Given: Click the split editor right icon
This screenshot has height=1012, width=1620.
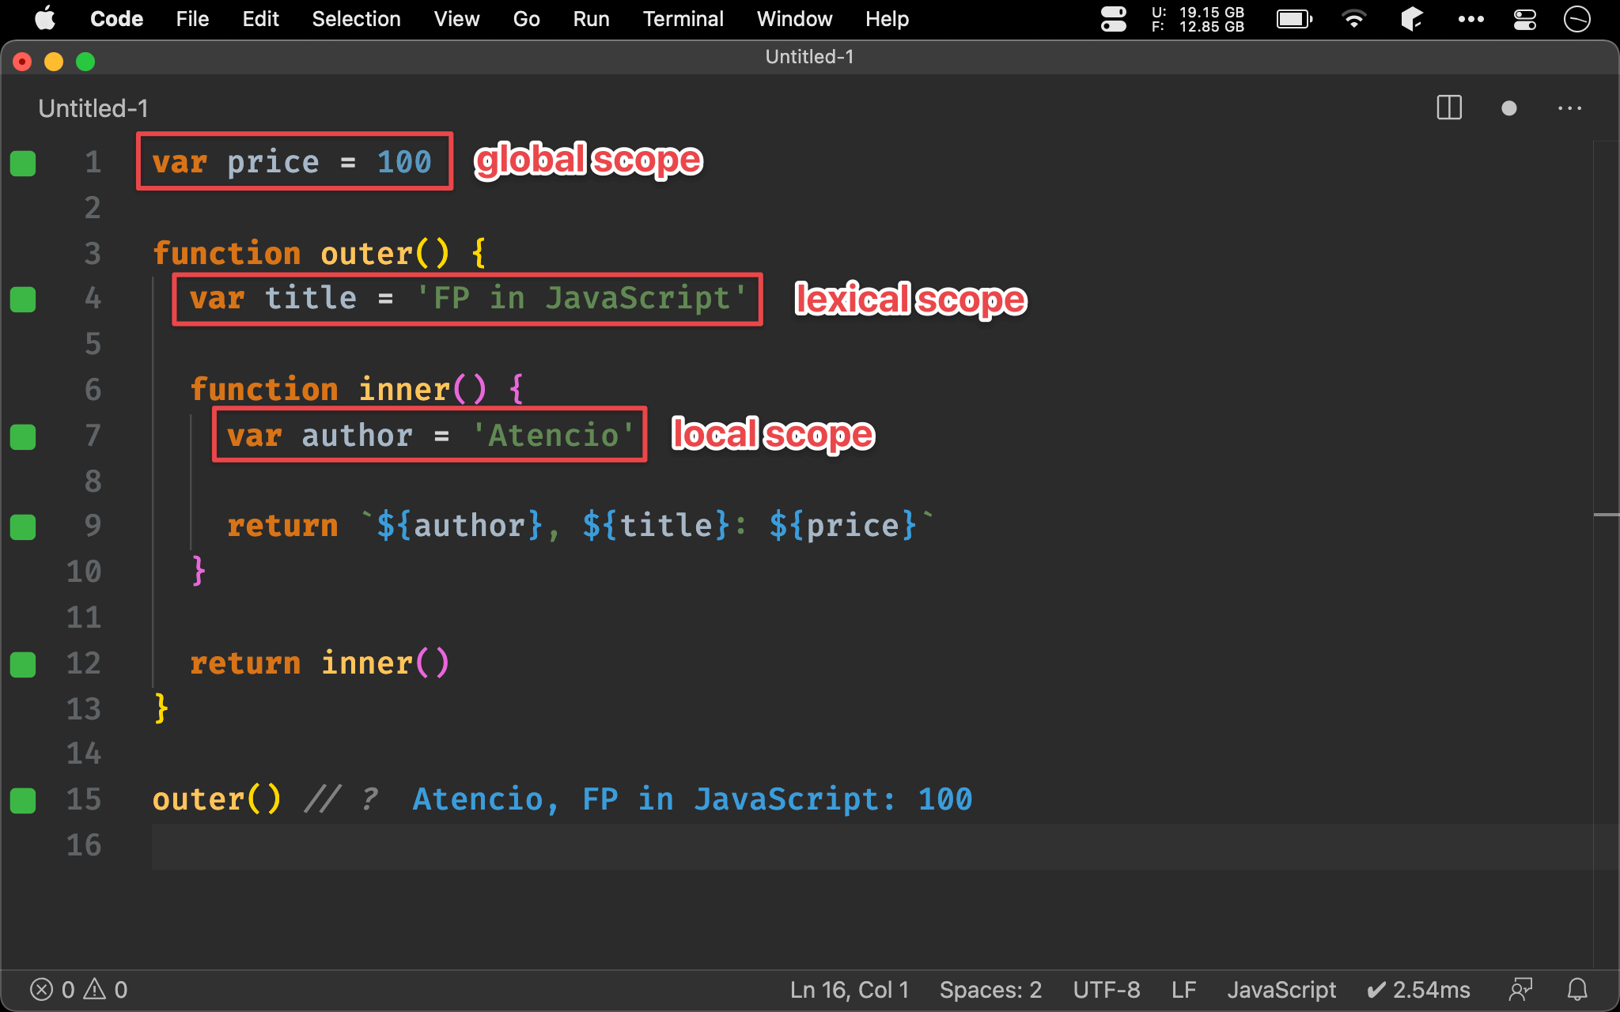Looking at the screenshot, I should tap(1448, 108).
